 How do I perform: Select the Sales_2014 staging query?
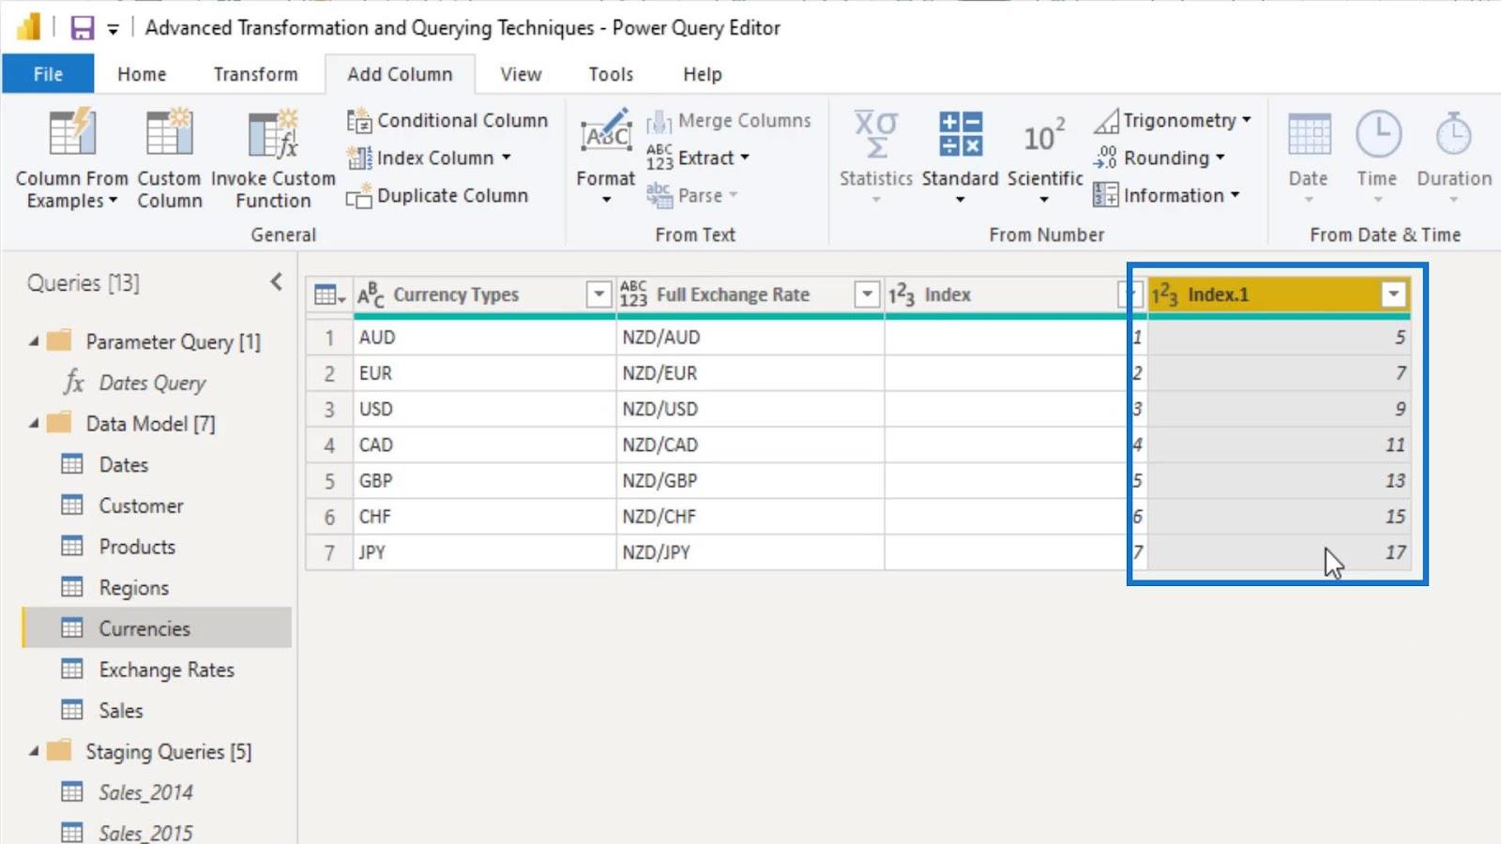(x=145, y=792)
